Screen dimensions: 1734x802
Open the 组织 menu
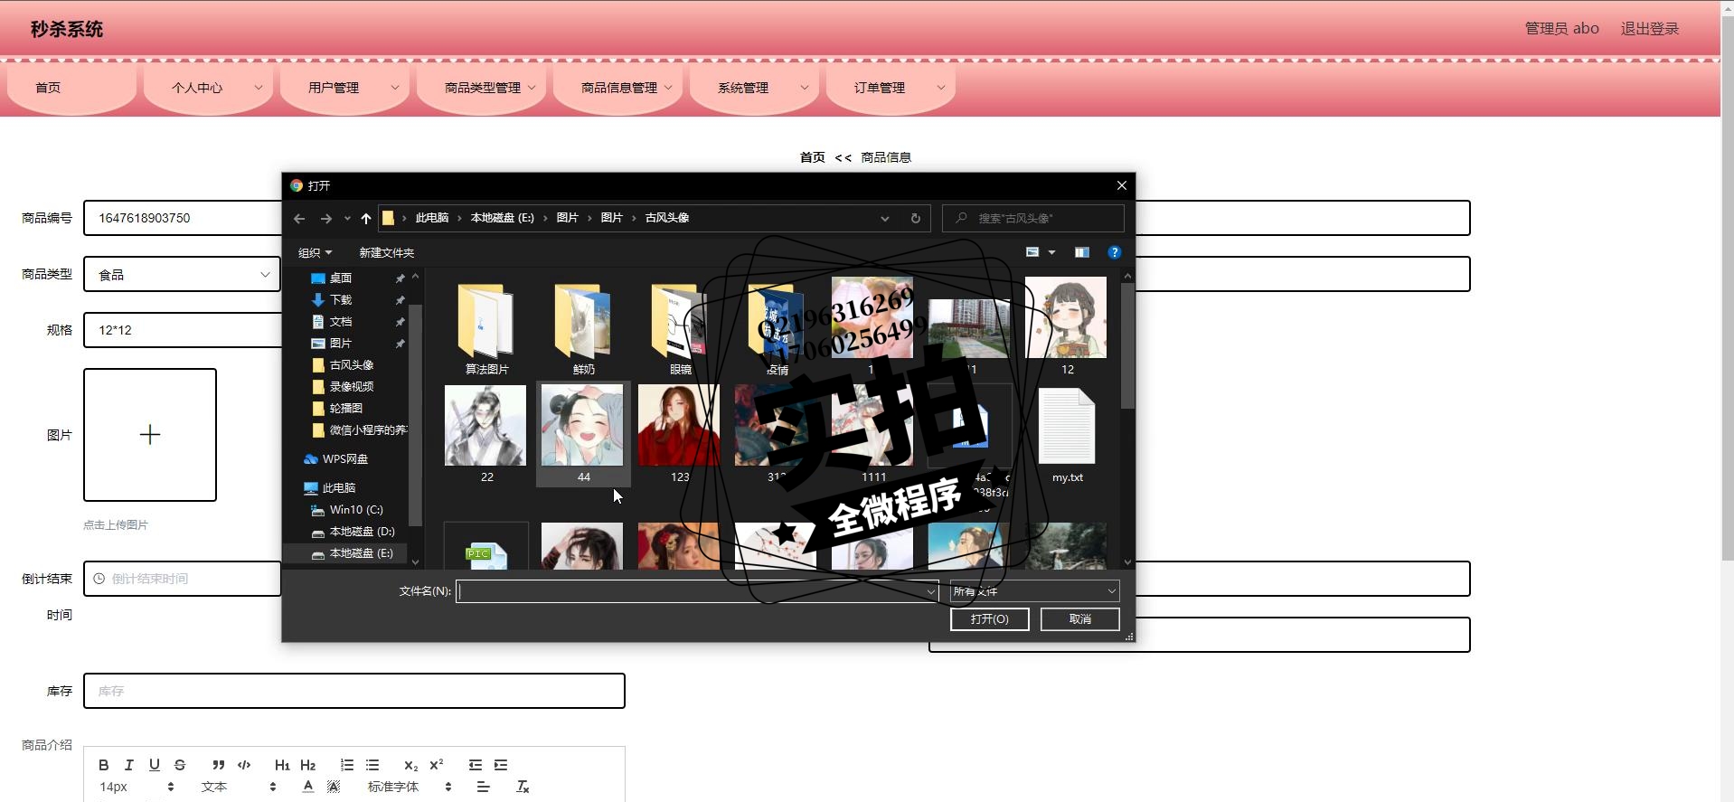(x=315, y=252)
